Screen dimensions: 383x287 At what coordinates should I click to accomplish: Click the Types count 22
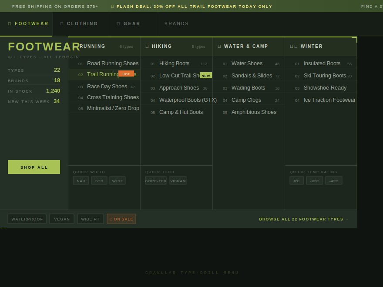click(57, 70)
